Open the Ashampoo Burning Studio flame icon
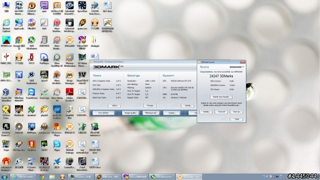 point(6,164)
